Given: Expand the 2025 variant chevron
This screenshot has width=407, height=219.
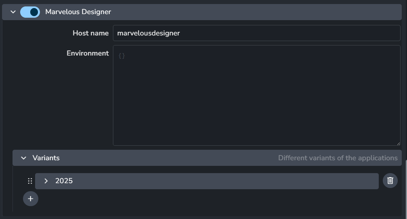Looking at the screenshot, I should click(46, 181).
